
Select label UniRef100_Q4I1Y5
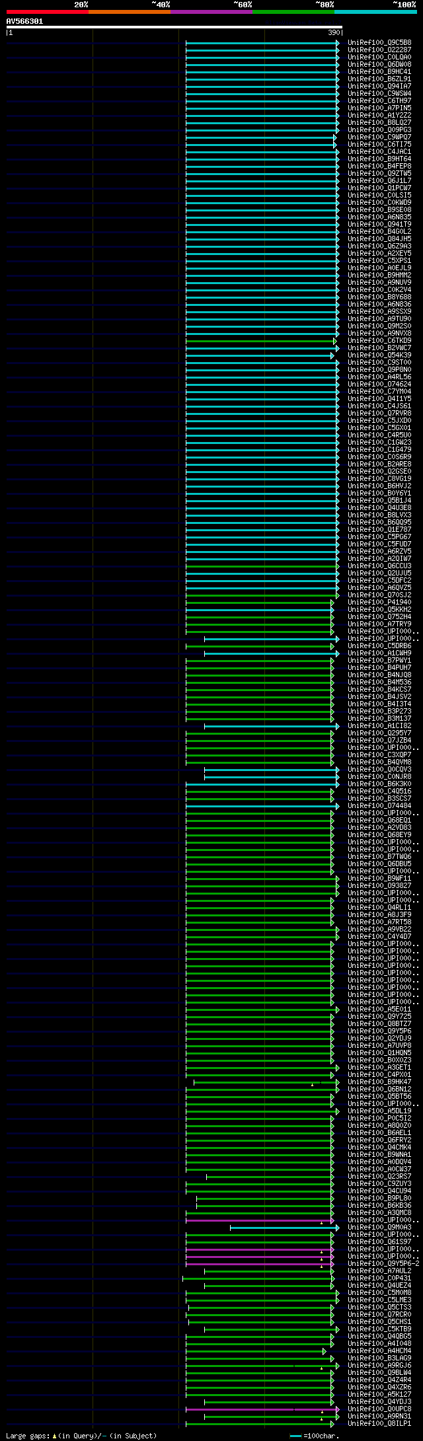coord(379,398)
